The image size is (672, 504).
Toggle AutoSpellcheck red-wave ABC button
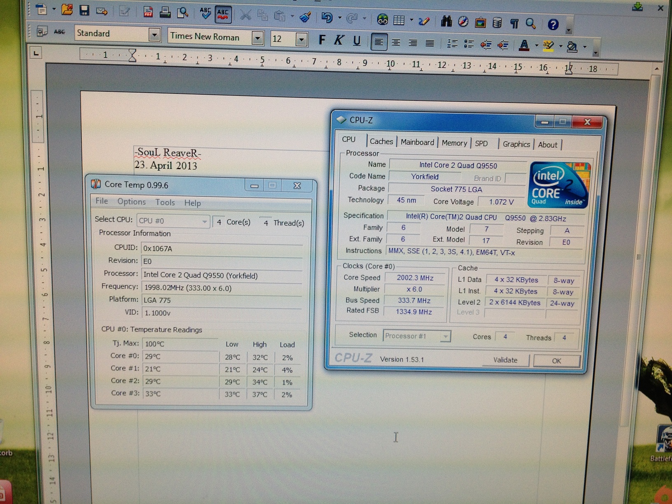(223, 14)
